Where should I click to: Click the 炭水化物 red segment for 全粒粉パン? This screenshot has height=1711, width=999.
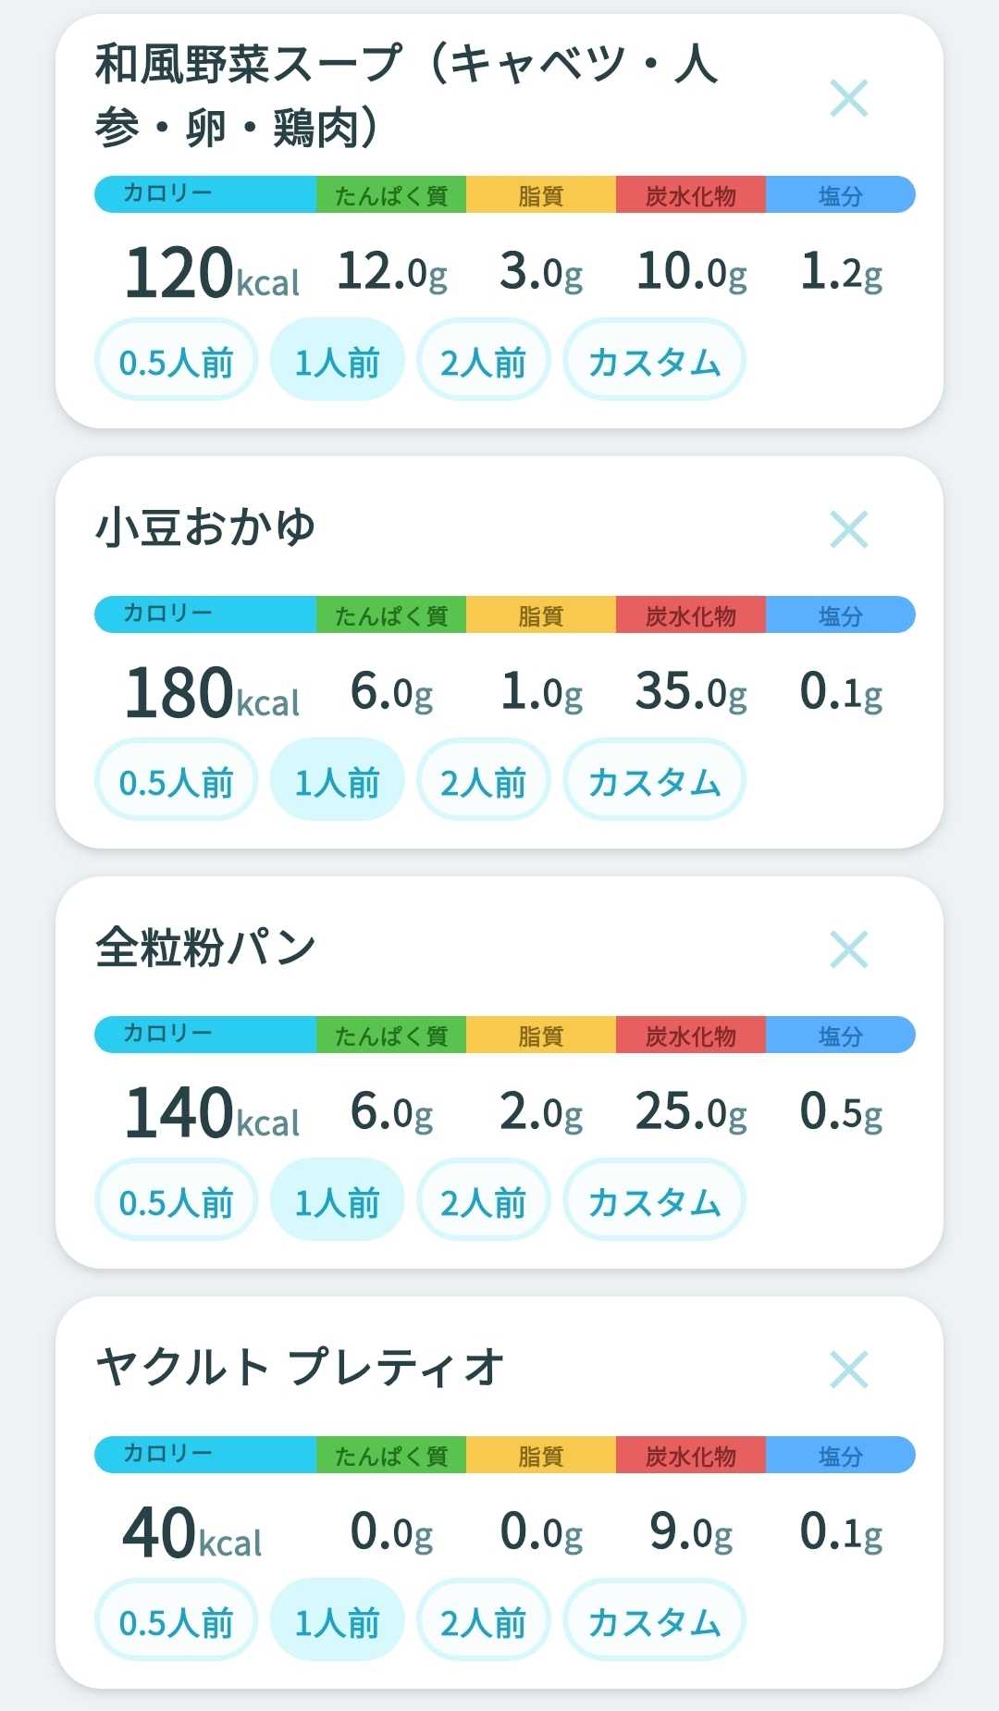(691, 1035)
